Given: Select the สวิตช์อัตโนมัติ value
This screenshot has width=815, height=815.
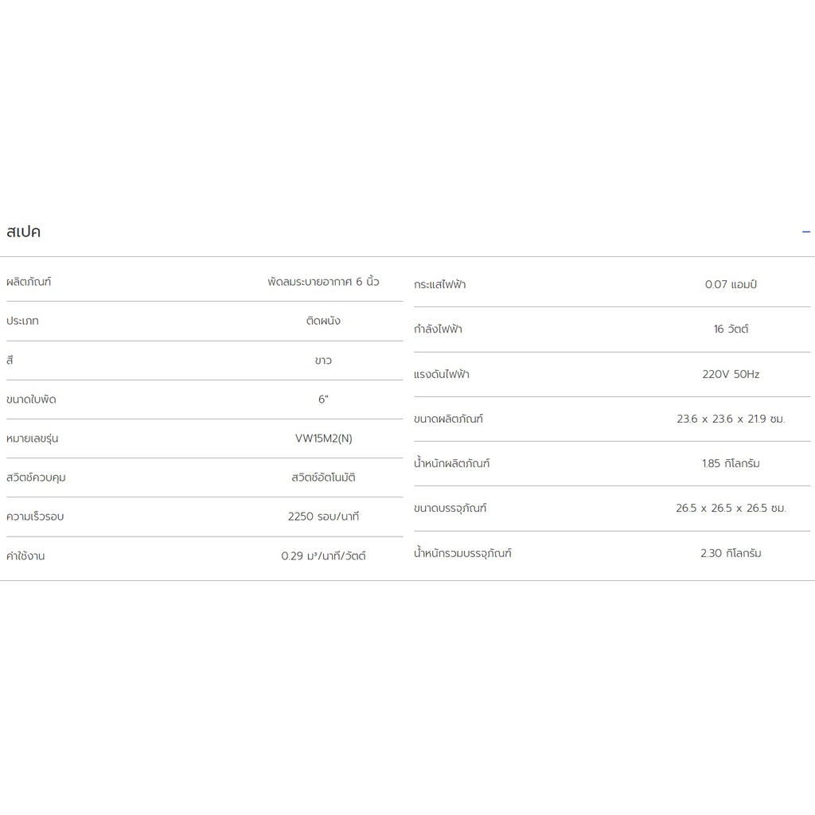Looking at the screenshot, I should [323, 478].
